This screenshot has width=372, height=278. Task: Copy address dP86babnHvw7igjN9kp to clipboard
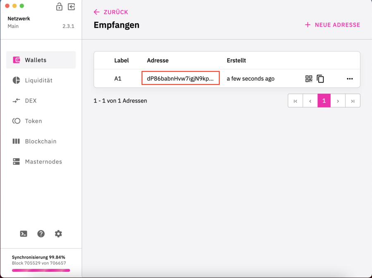point(320,78)
